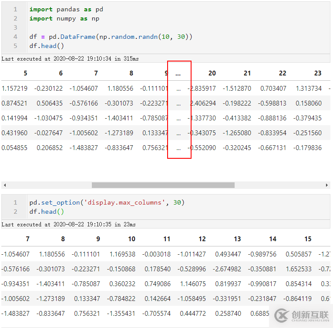The image size is (333, 328).
Task: Click the cell value 1.652533
Action: point(299,269)
